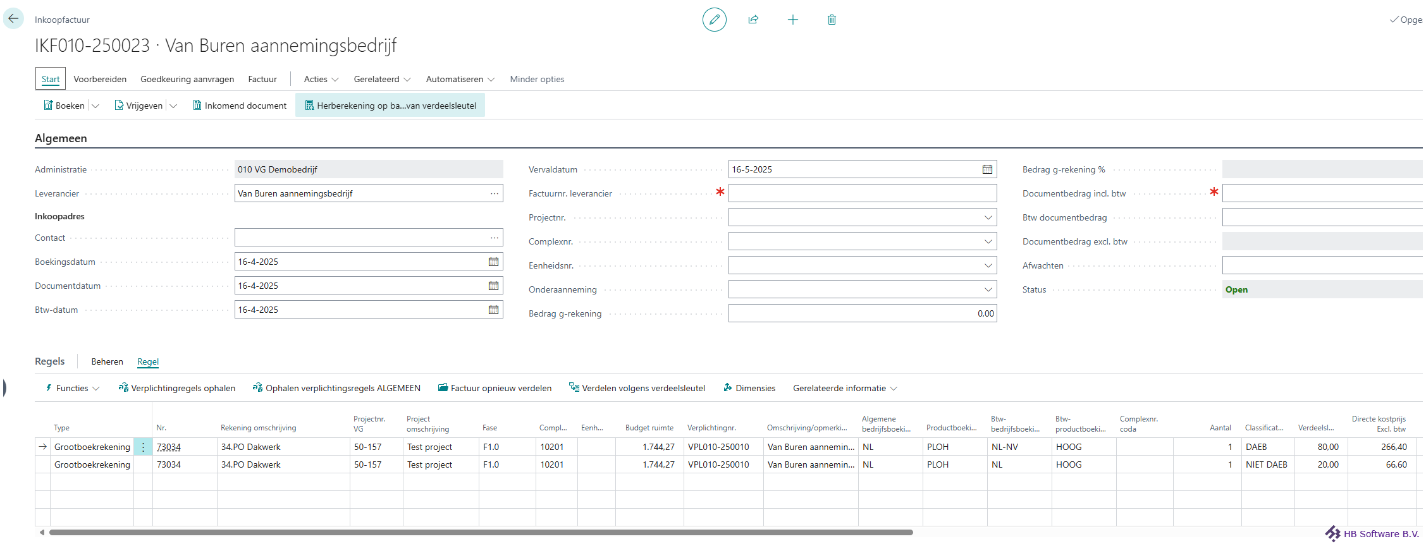The image size is (1426, 546).
Task: Open the Automatiseren menu
Action: click(x=460, y=79)
